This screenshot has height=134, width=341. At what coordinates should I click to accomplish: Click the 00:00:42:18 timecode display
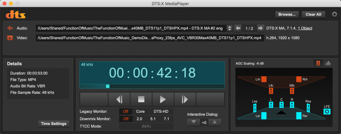152,73
